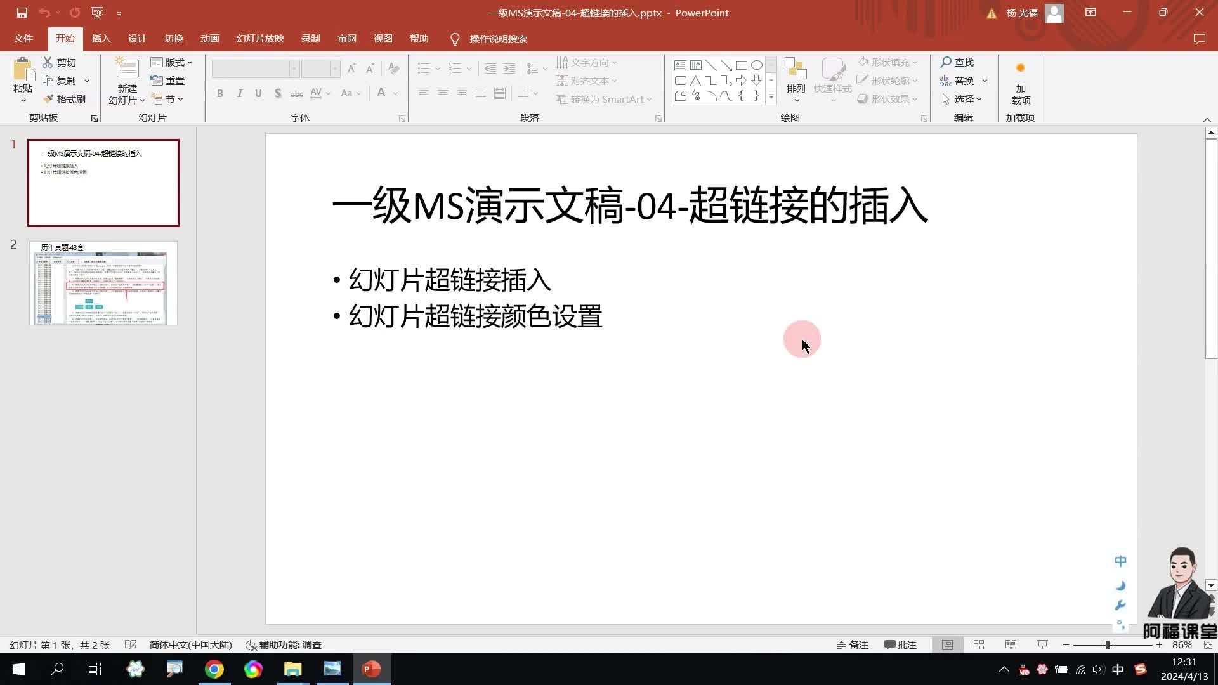1218x685 pixels.
Task: Switch to the Design (设计) tab
Action: tap(137, 39)
